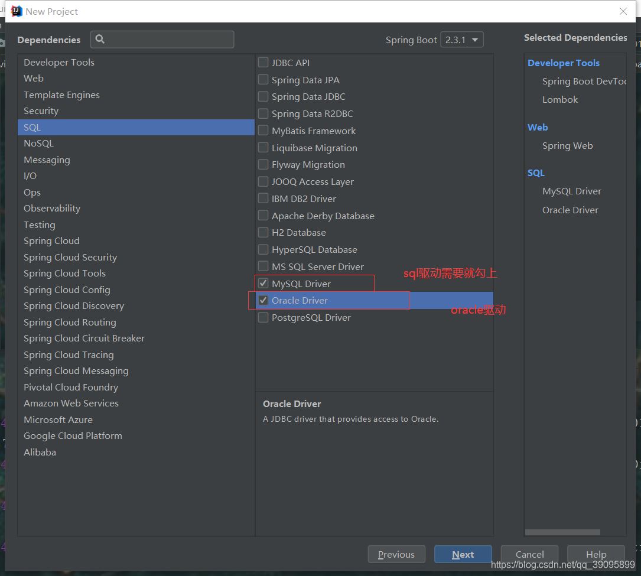Open the Spring Boot version dropdown

[462, 40]
